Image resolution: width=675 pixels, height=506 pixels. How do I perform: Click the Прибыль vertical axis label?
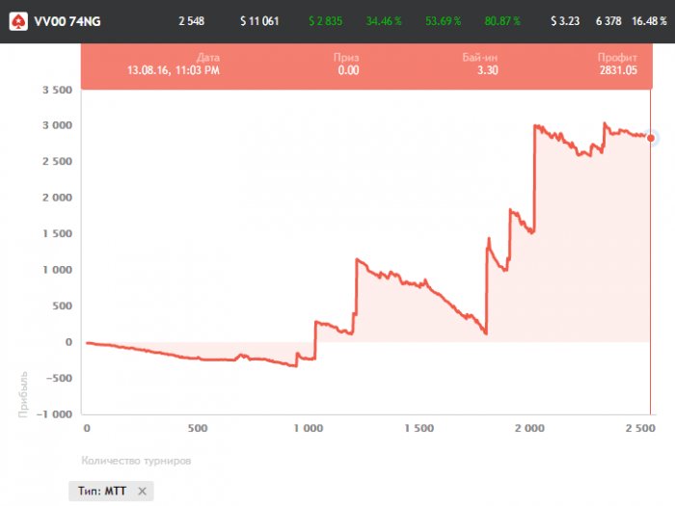click(23, 394)
